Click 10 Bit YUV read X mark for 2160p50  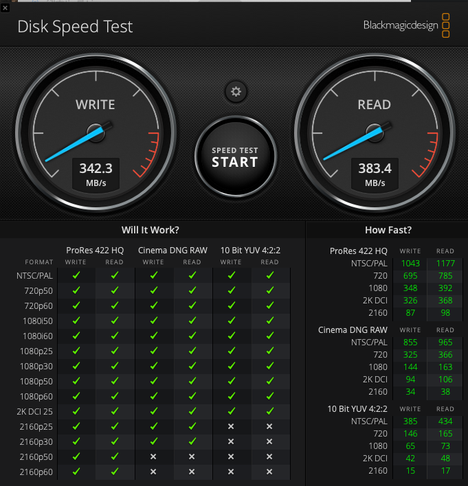(x=269, y=456)
